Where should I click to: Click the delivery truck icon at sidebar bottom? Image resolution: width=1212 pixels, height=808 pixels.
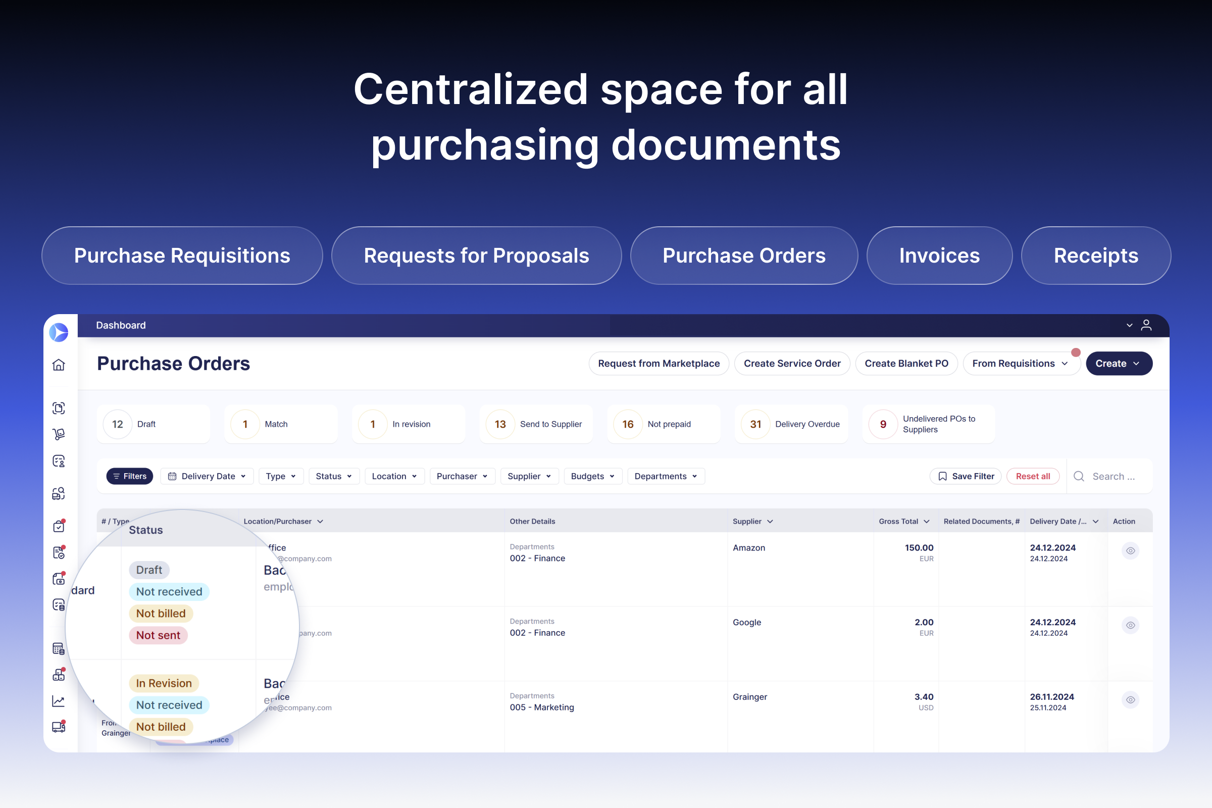pyautogui.click(x=59, y=727)
